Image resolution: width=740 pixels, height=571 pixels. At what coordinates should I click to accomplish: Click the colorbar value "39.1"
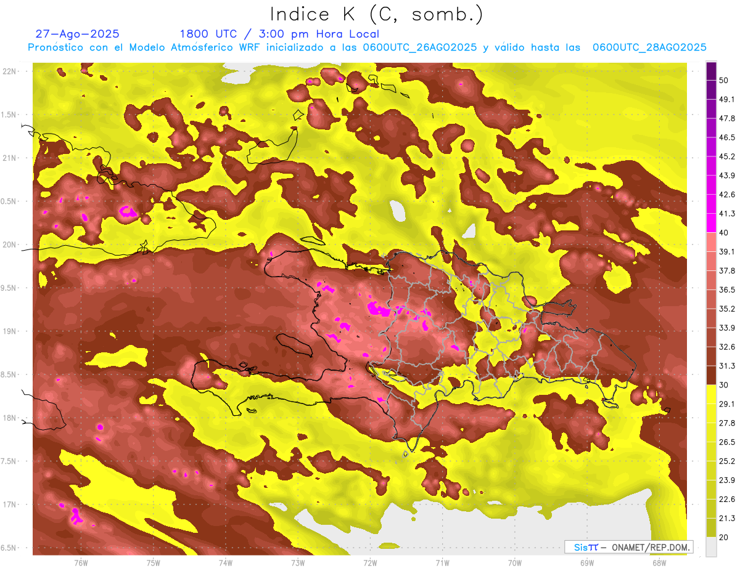coord(726,251)
